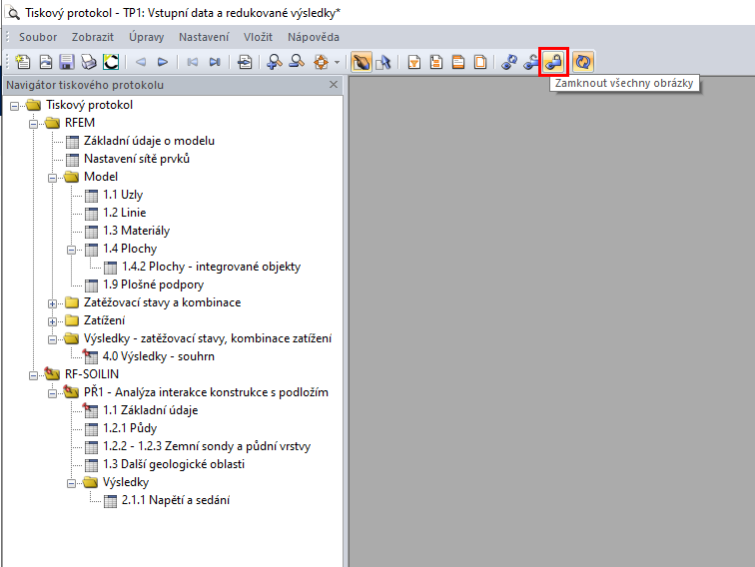This screenshot has height=567, width=755.
Task: Open the Zobrazit menu
Action: tap(93, 37)
